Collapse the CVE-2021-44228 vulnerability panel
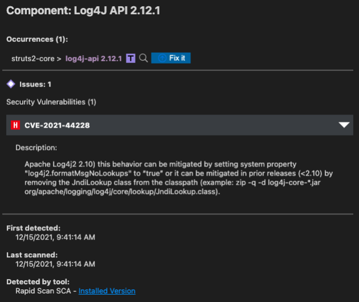The image size is (359, 302). click(x=344, y=125)
